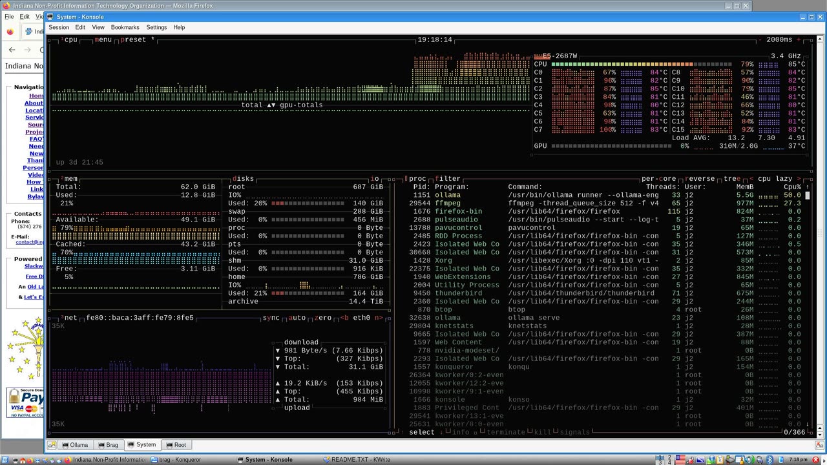Screen dimensions: 827x465
Task: Click the virtual desktop pager in the taskbar
Action: pos(664,460)
